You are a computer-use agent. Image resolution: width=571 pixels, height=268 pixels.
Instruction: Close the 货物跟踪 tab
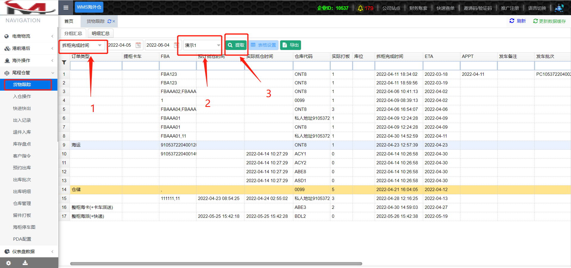[x=114, y=21]
